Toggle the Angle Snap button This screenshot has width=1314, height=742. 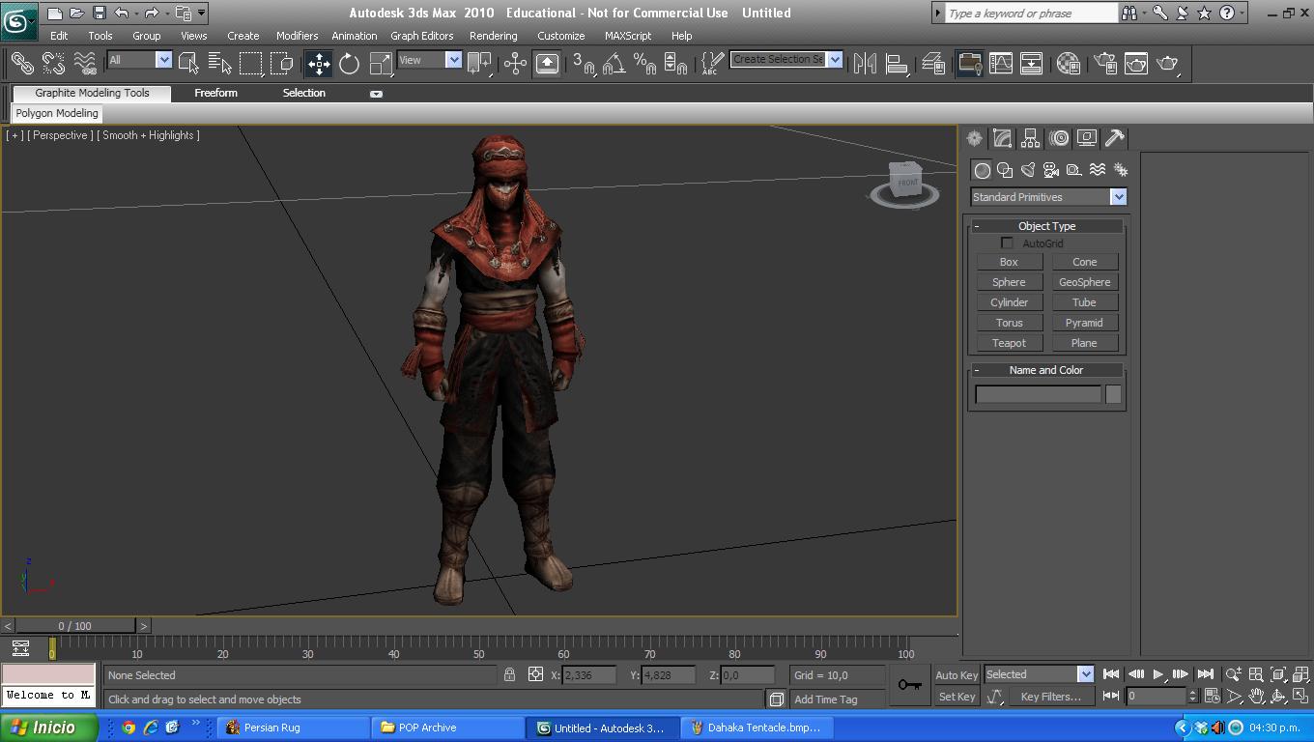point(614,64)
